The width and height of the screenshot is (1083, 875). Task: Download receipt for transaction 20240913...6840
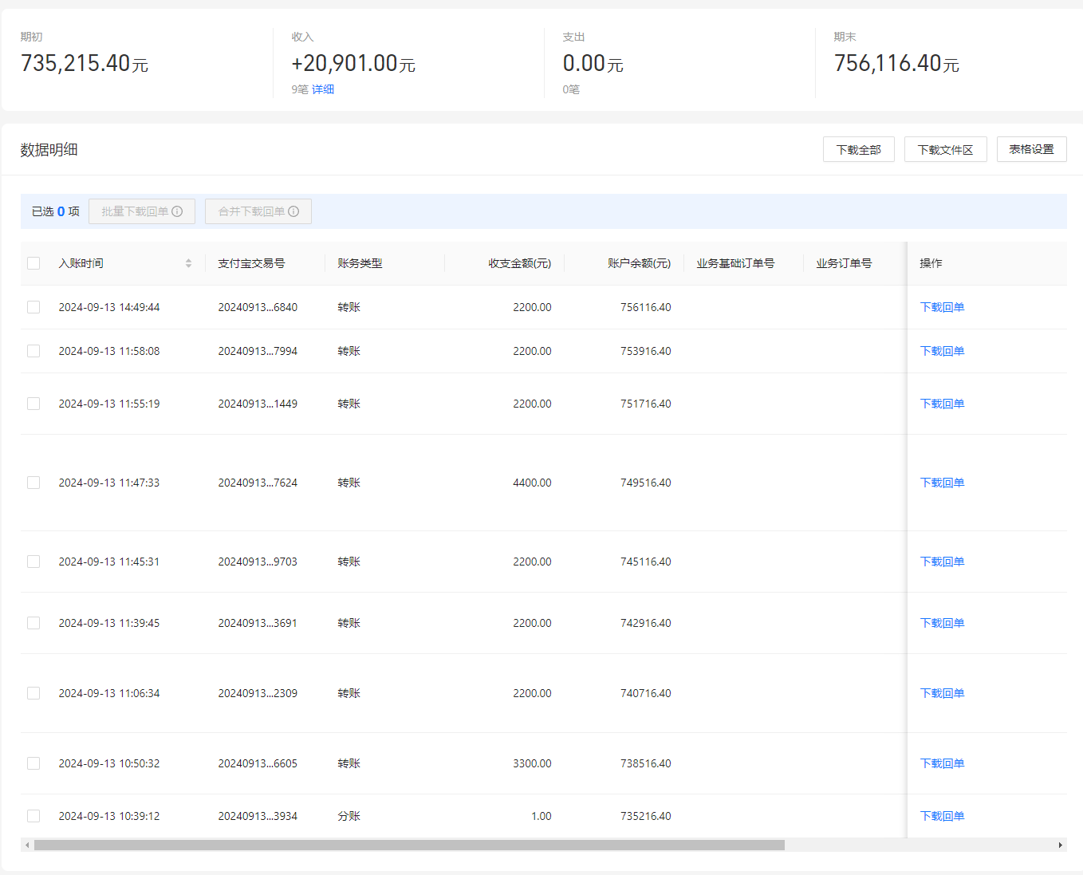tap(942, 307)
